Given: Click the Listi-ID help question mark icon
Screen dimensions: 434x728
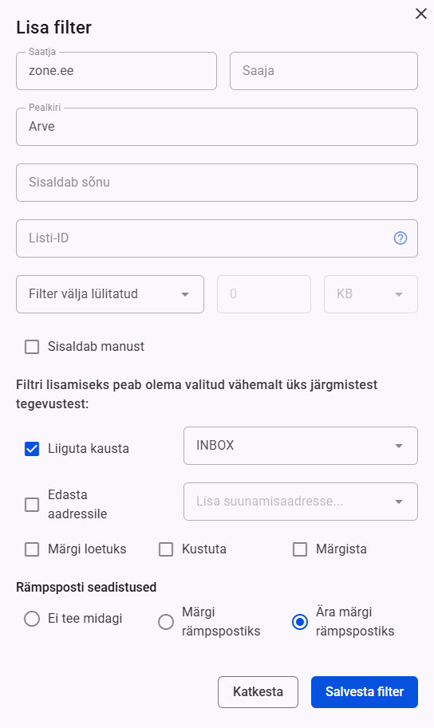Looking at the screenshot, I should tap(400, 238).
